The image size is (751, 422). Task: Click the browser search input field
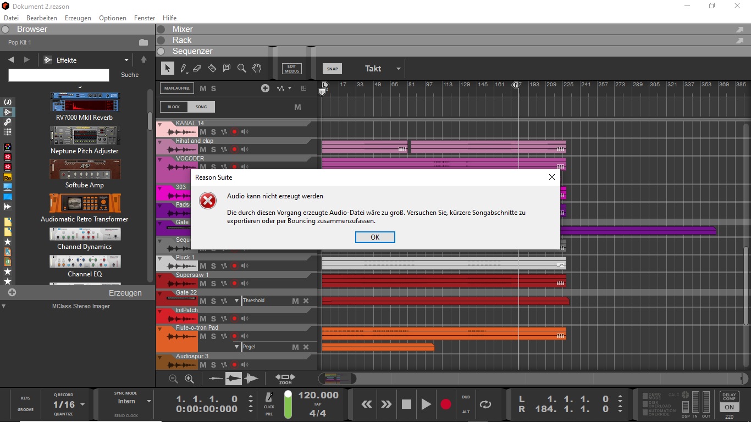(59, 75)
